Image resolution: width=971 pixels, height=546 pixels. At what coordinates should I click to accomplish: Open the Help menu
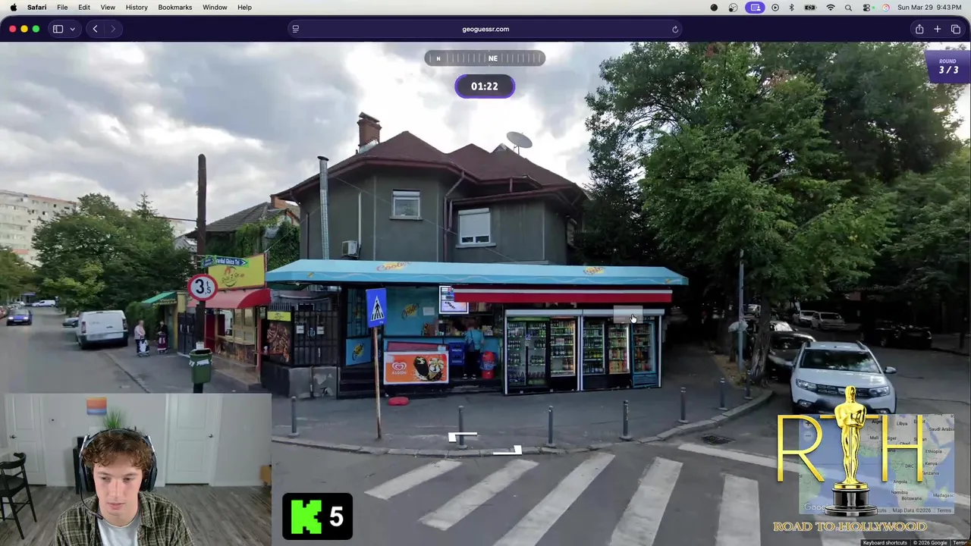tap(244, 8)
